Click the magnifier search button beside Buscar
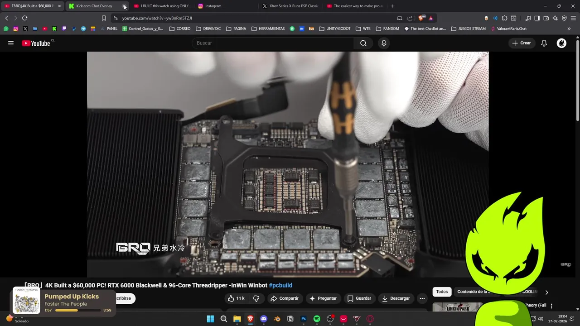This screenshot has height=326, width=580. coord(363,43)
